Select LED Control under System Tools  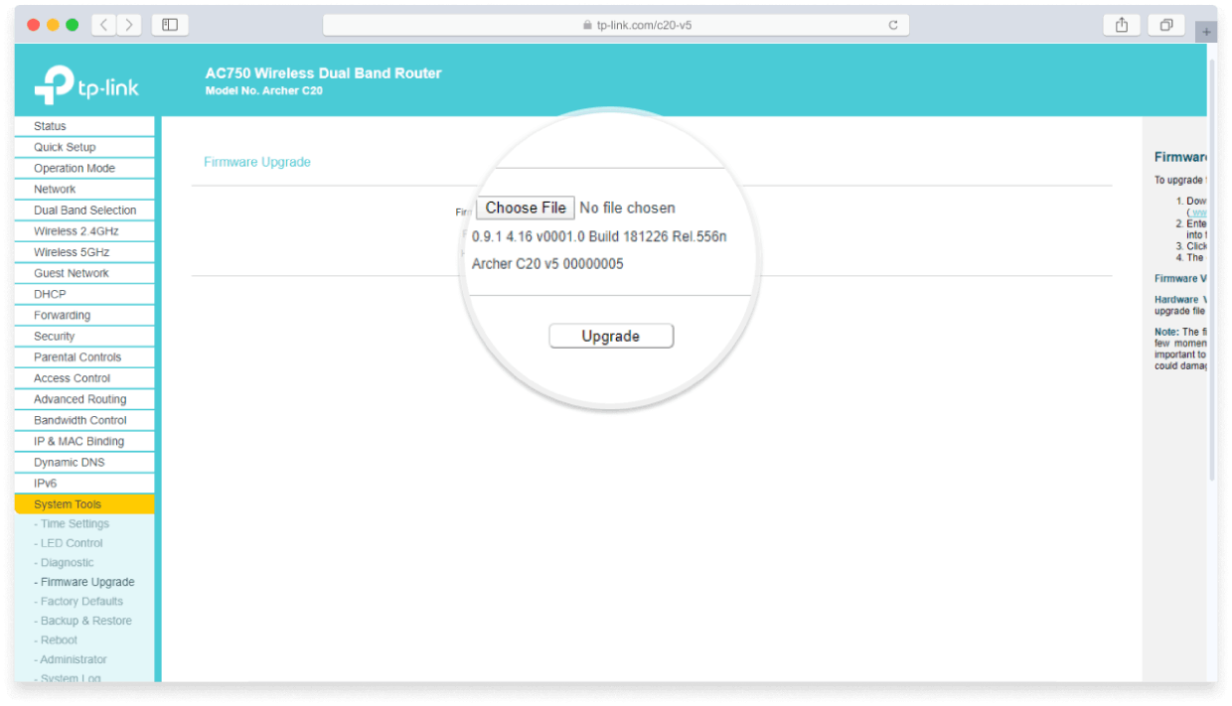(69, 543)
